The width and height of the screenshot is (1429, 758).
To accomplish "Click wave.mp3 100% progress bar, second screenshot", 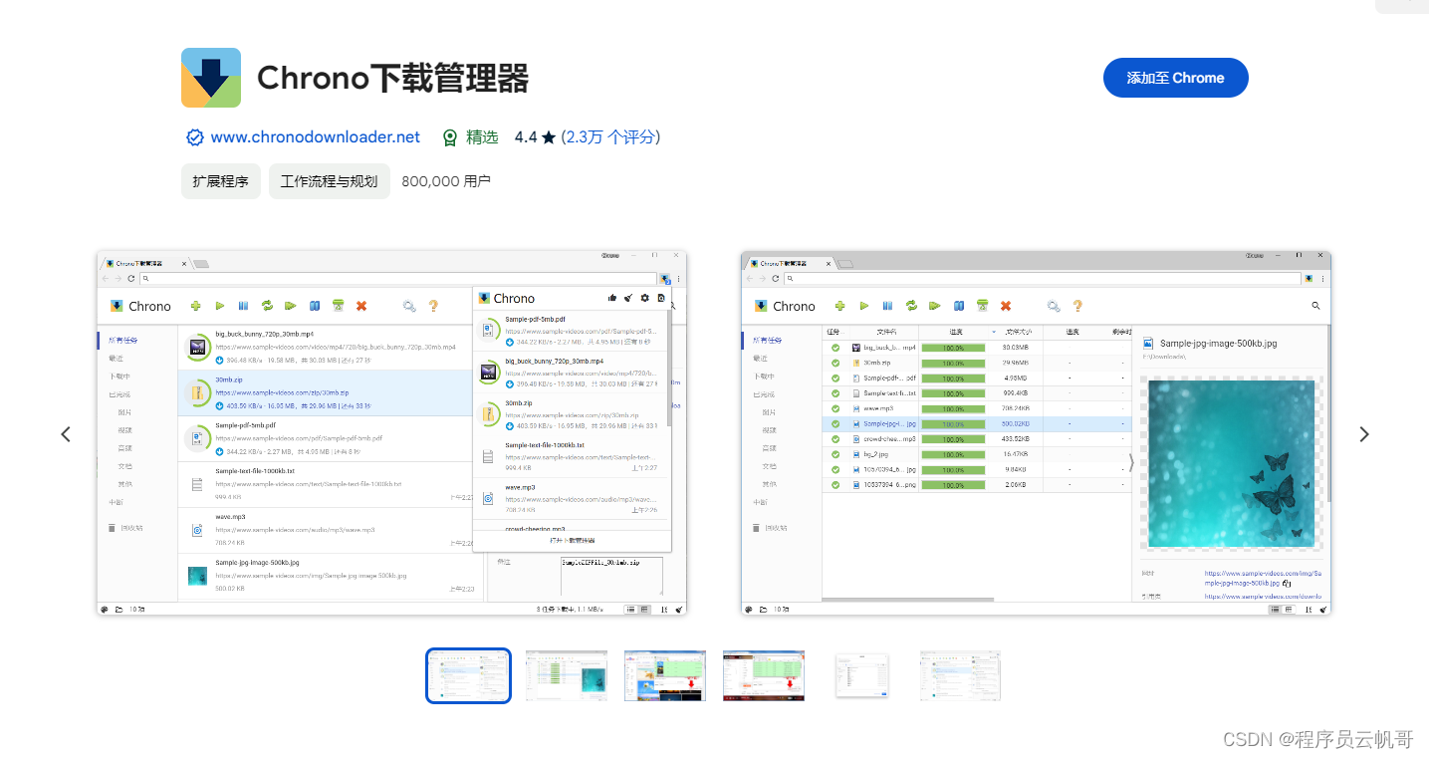I will point(953,408).
